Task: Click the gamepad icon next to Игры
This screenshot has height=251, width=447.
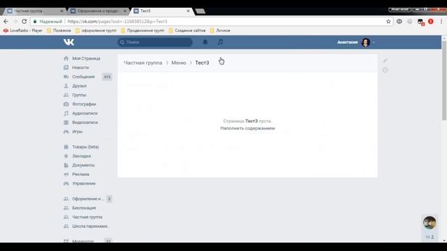Action: [66, 132]
